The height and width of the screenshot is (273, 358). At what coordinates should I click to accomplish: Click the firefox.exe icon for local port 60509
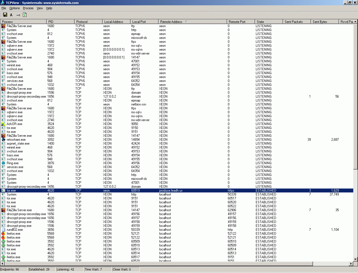[x=3, y=241]
